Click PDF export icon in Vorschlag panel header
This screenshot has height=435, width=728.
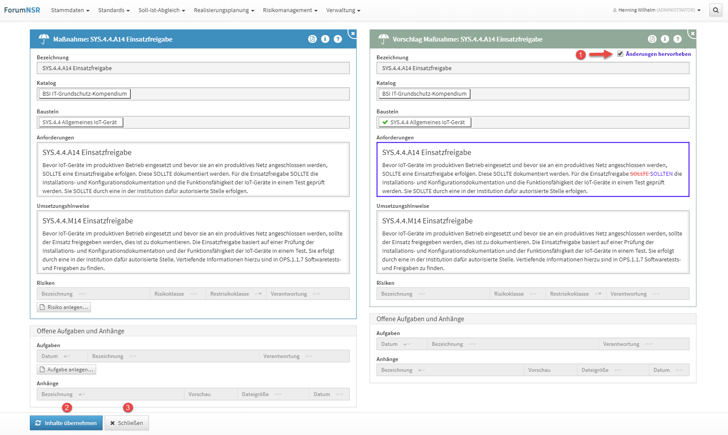[x=652, y=39]
